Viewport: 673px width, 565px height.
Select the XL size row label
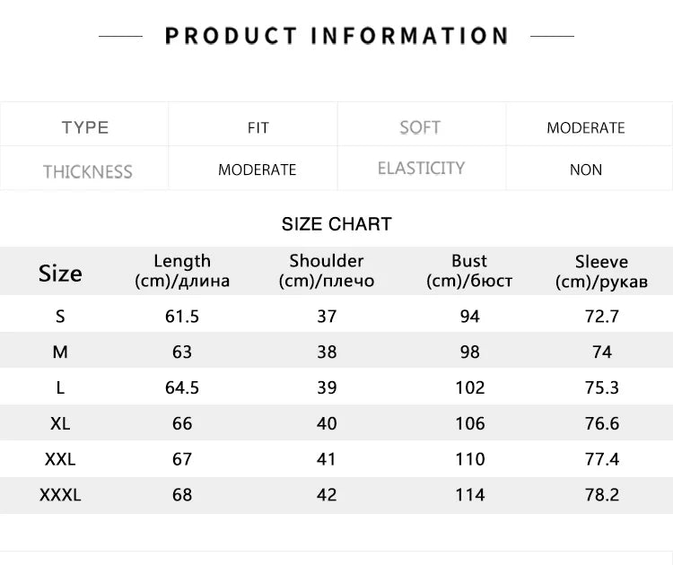(x=60, y=423)
